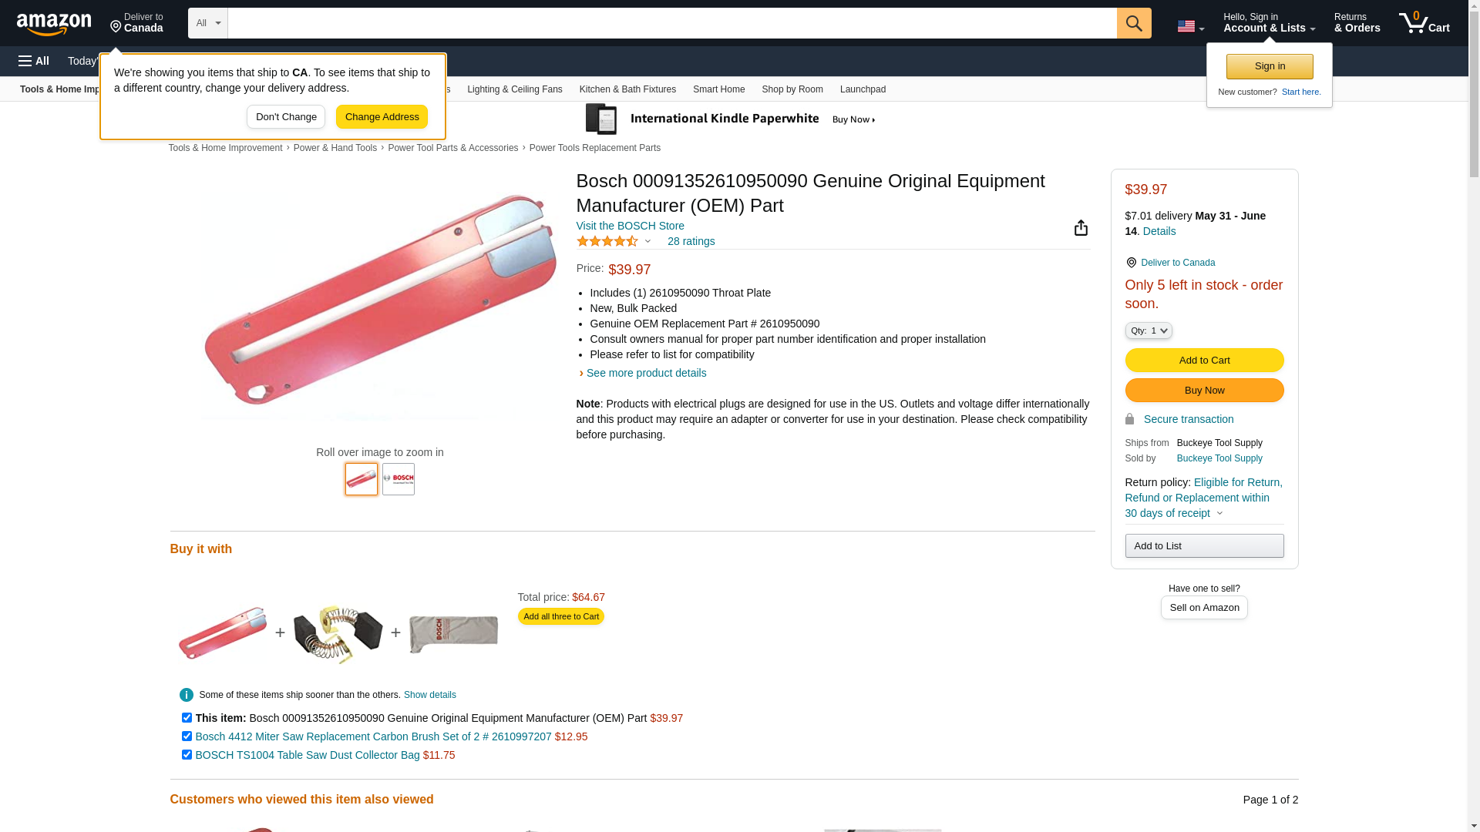Select the Bosch logo product thumbnail
This screenshot has height=832, width=1480.
399,479
